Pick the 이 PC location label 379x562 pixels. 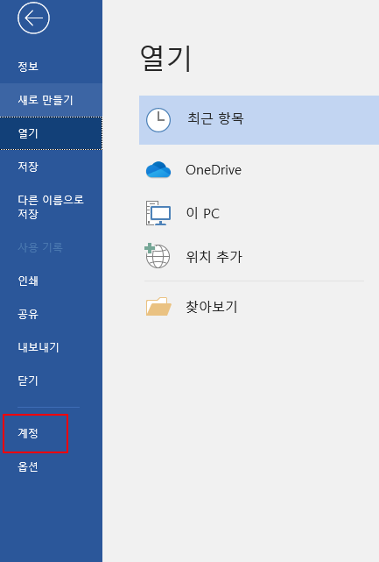(202, 213)
